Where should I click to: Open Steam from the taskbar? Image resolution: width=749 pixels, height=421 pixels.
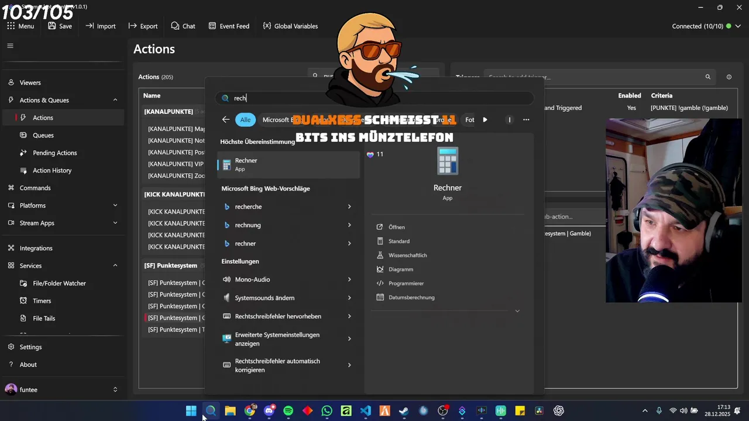coord(404,411)
